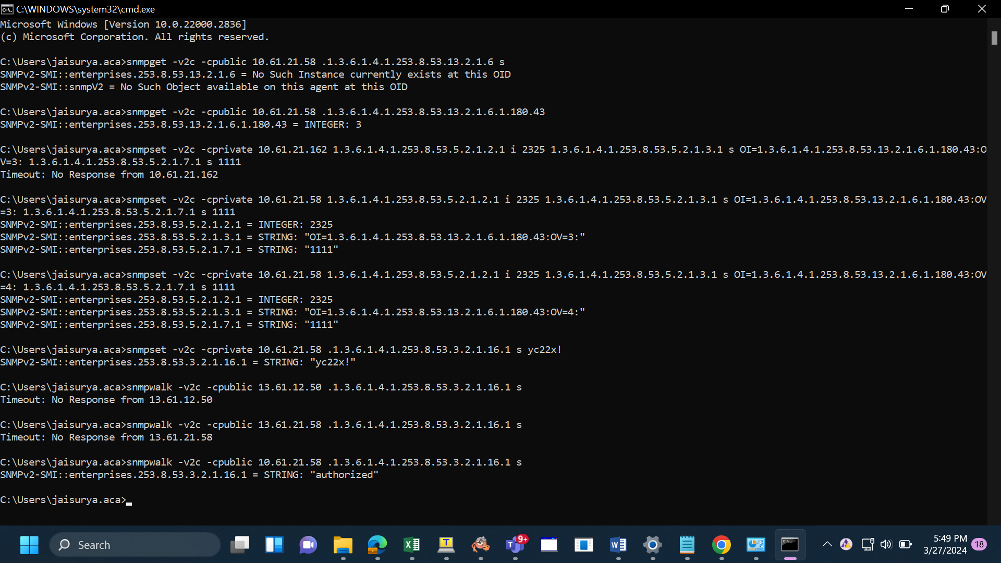Expand the hidden system tray icons
The height and width of the screenshot is (563, 1001).
pyautogui.click(x=827, y=544)
